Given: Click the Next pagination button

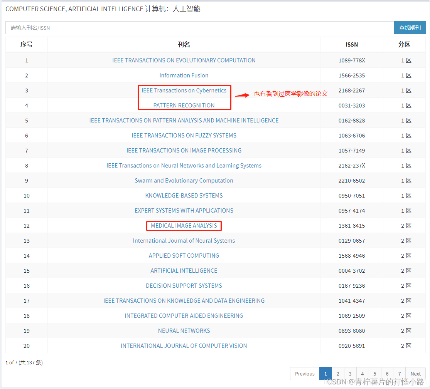Looking at the screenshot, I should (x=415, y=374).
